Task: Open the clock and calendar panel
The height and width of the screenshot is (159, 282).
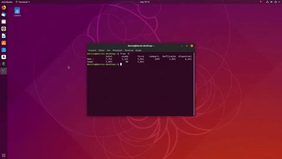Action: tap(145, 2)
